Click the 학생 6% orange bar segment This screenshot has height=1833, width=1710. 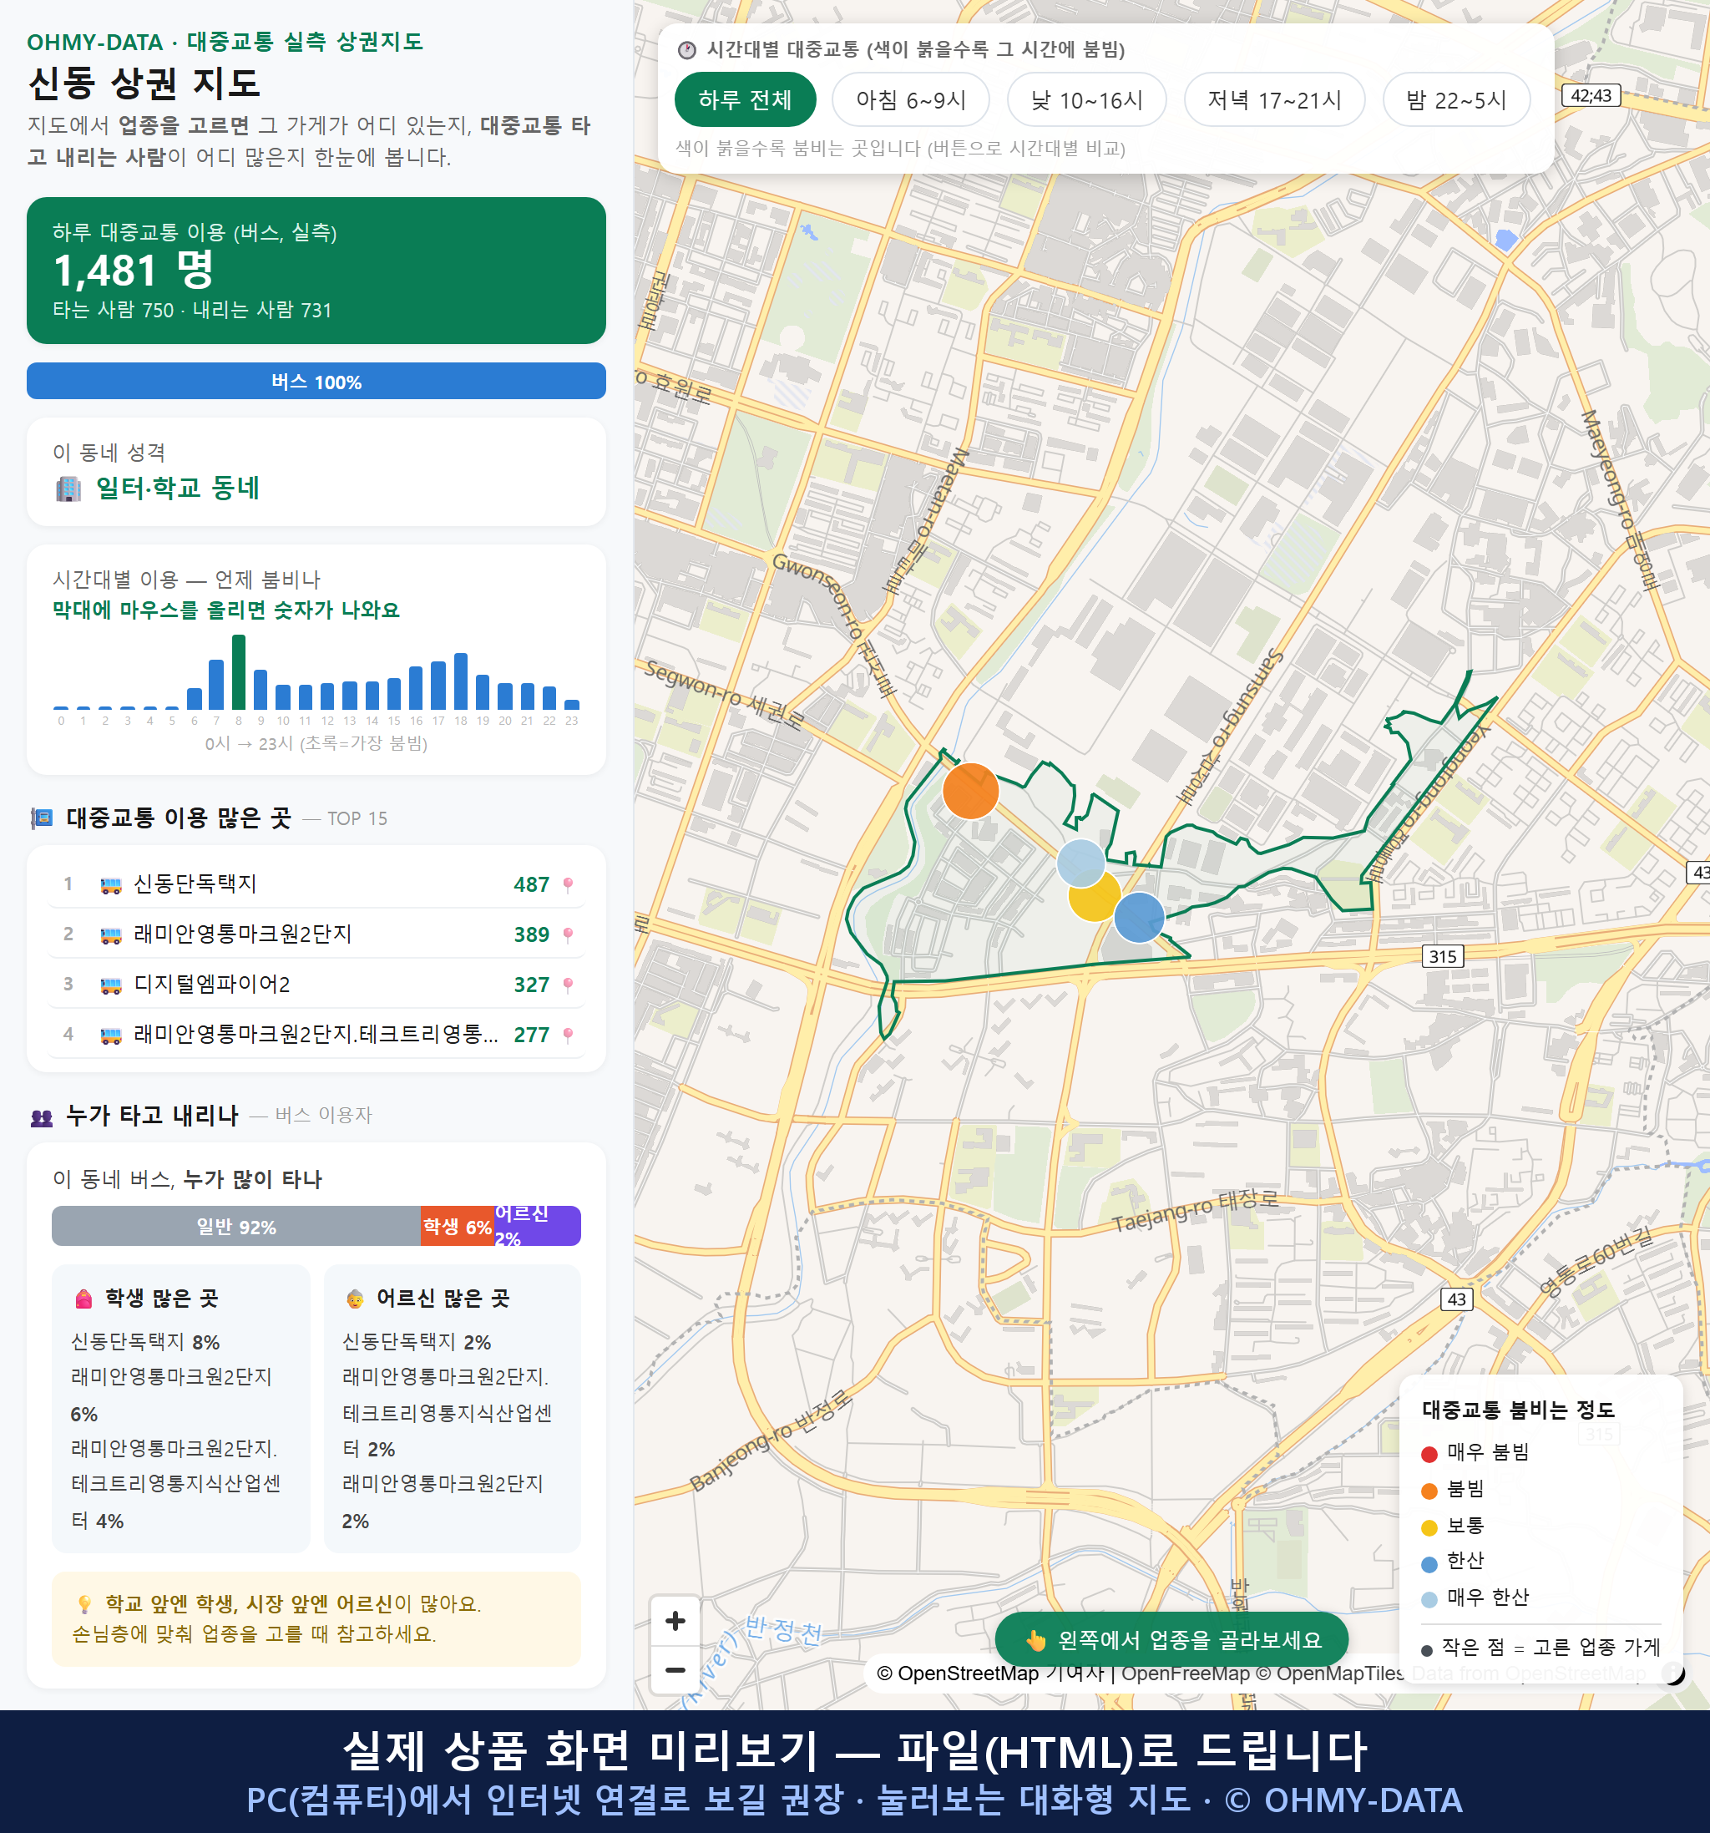click(458, 1226)
